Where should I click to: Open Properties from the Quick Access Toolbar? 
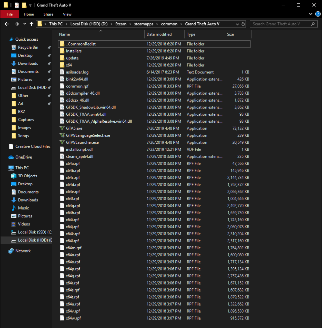click(16, 5)
